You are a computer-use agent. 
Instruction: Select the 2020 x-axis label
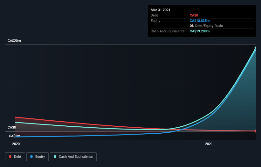pos(16,144)
